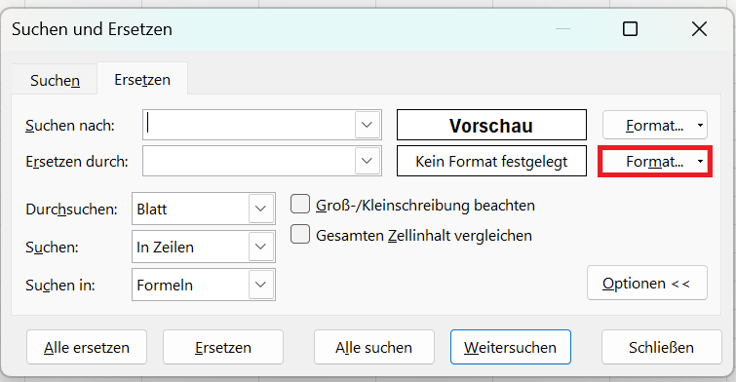
Task: Expand the Durchsuchen combo box showing Blatt
Action: pyautogui.click(x=261, y=209)
